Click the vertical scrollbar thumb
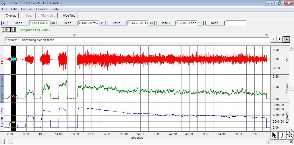The width and height of the screenshot is (294, 145). [292, 88]
